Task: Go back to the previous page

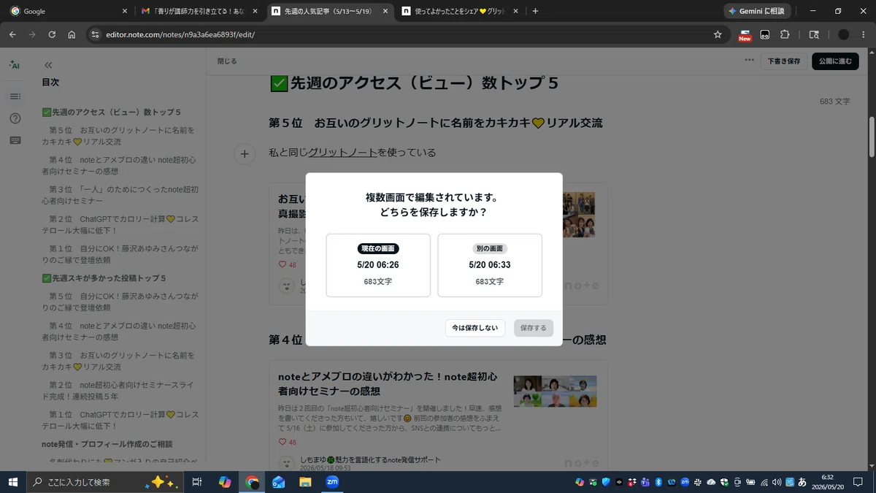Action: (12, 34)
